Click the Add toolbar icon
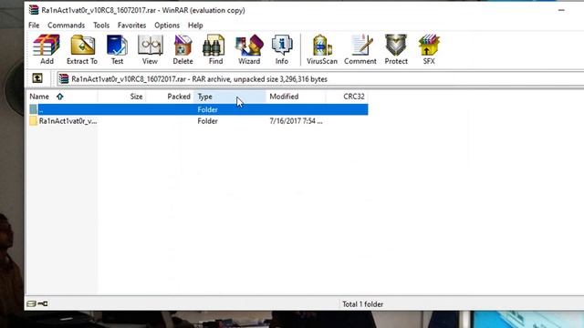The width and height of the screenshot is (584, 328). (x=47, y=49)
